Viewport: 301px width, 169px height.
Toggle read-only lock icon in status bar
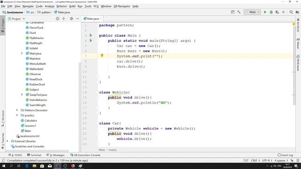(292, 161)
